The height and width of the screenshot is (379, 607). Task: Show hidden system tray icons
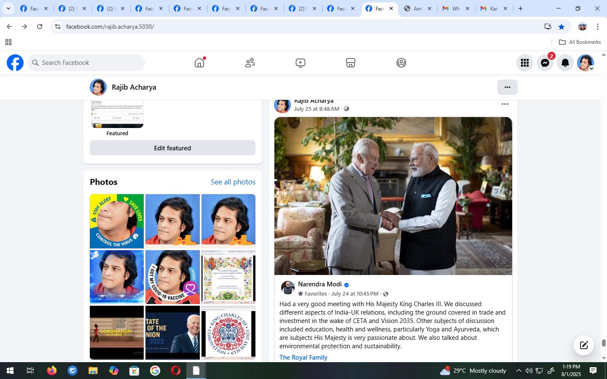click(x=519, y=371)
